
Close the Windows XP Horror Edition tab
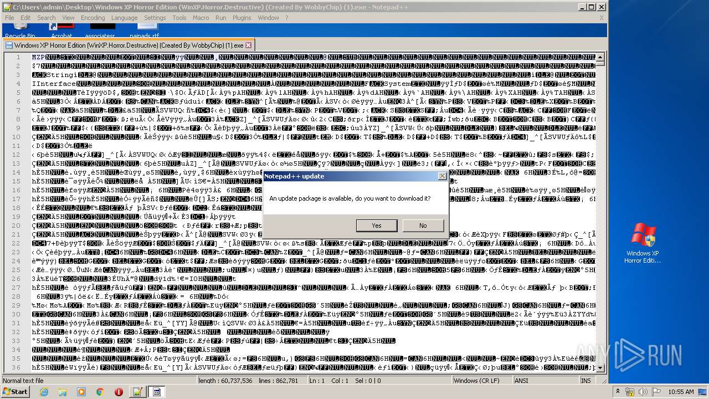(x=249, y=45)
